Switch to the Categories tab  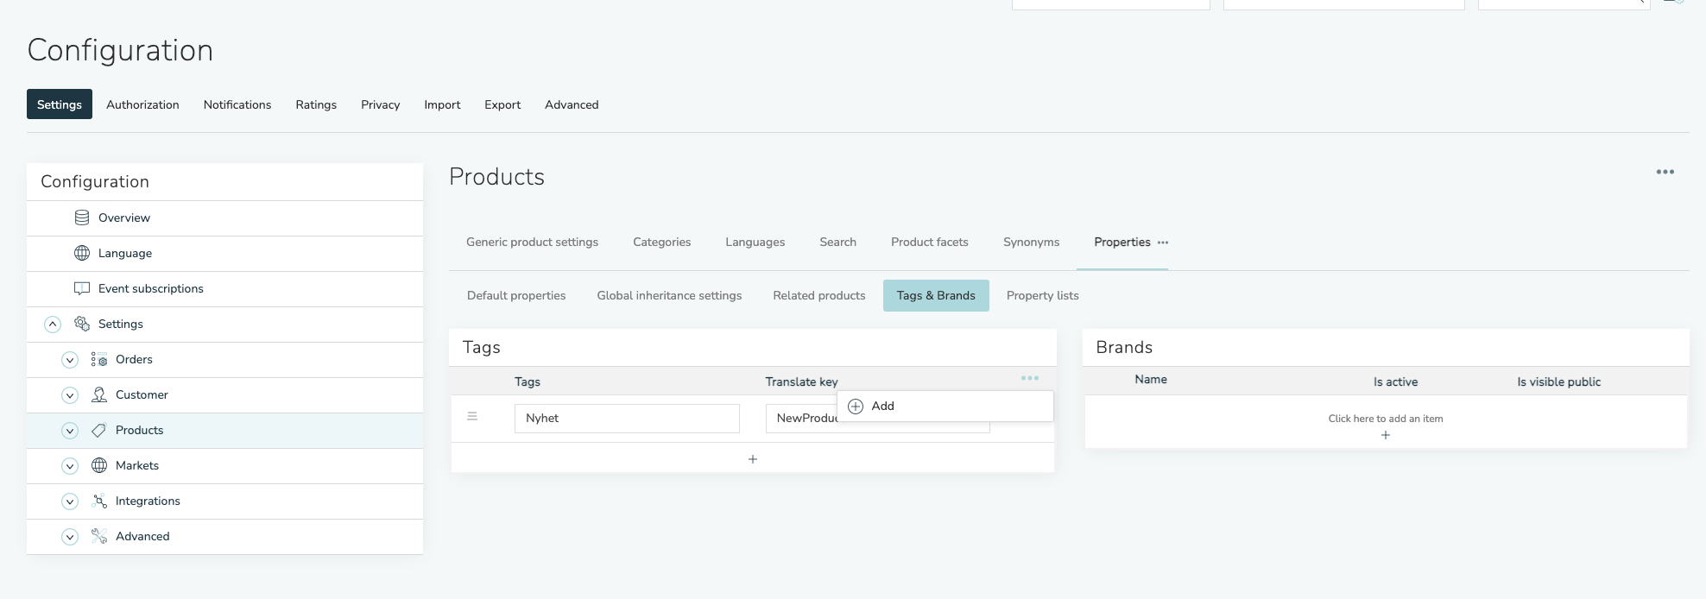662,243
